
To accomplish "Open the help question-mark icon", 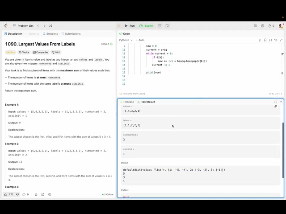I will (x=50, y=194).
